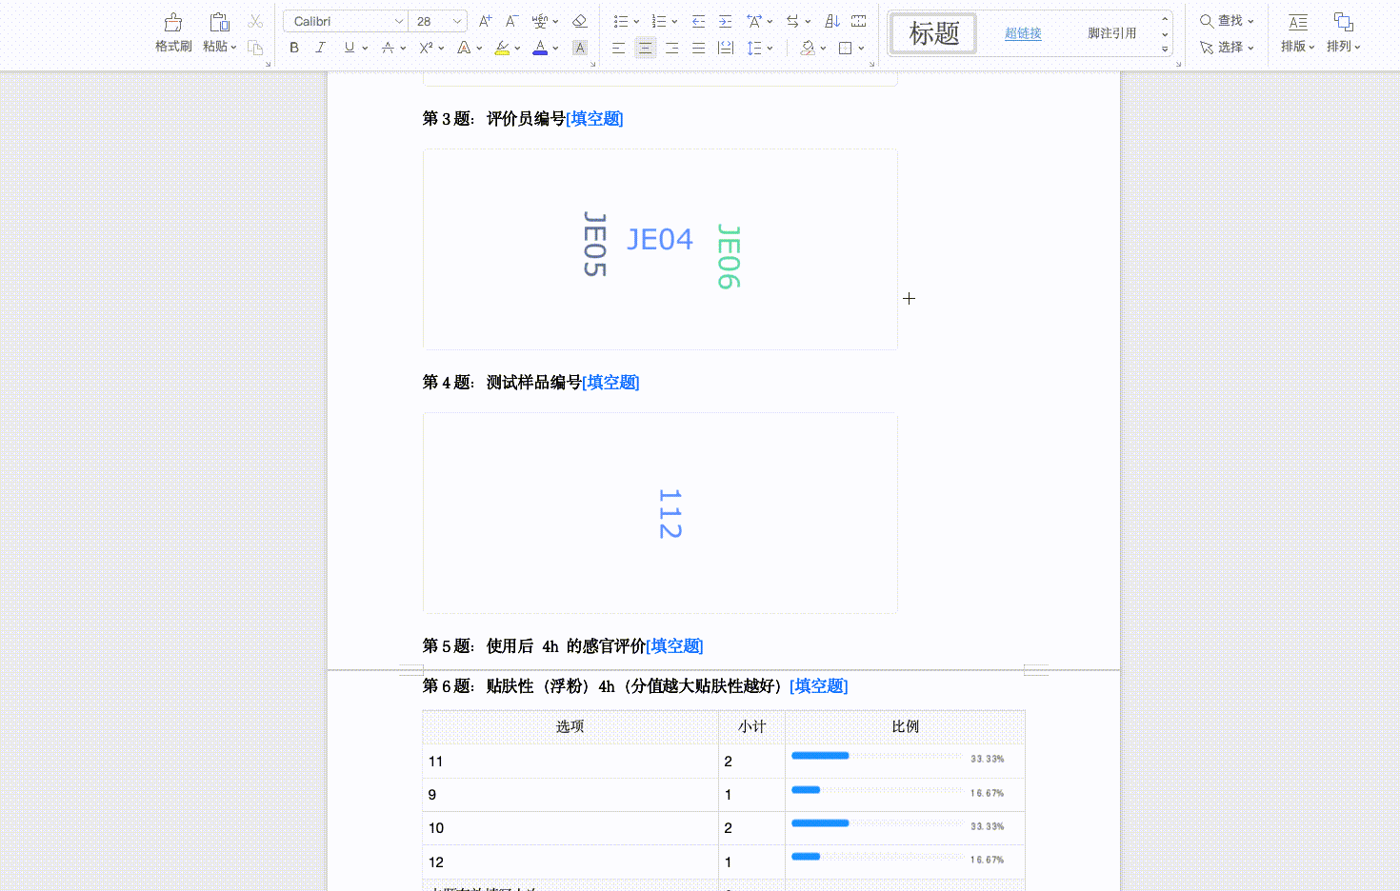Screen dimensions: 1400x891
Task: Click the increase indent icon
Action: point(725,21)
